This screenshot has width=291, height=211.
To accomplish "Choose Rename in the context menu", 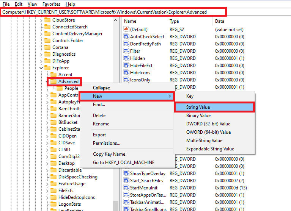I will click(x=127, y=124).
